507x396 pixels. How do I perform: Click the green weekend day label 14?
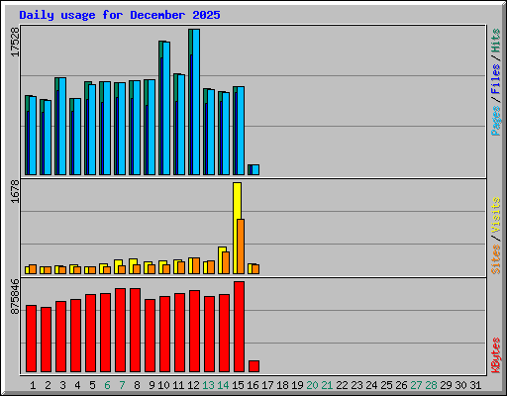(223, 385)
